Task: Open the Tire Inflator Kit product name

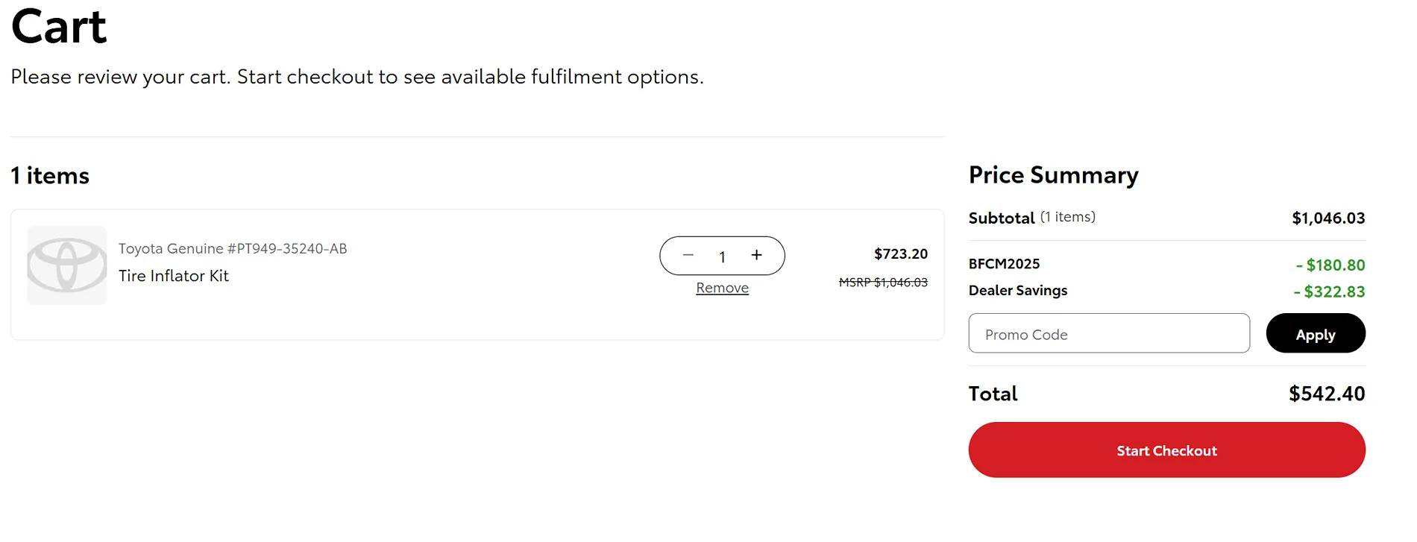Action: tap(174, 276)
